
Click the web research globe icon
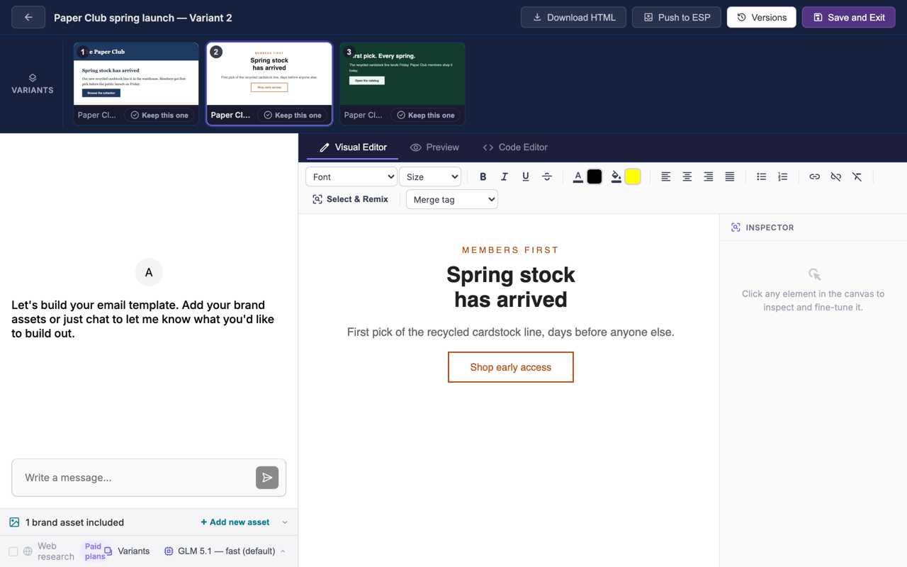pos(28,551)
